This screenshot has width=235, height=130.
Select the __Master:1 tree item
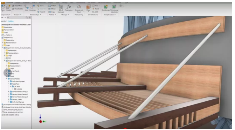6,35
